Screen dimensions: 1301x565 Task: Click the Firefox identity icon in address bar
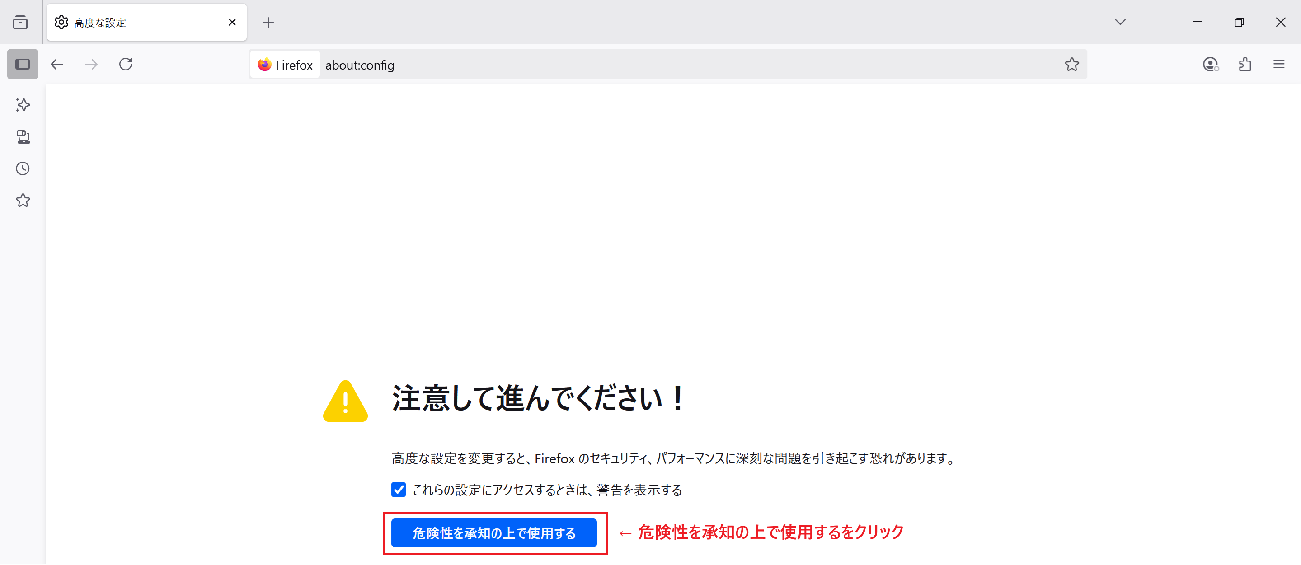285,65
